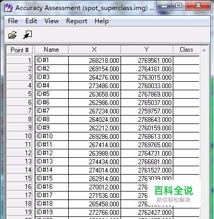Screen dimensions: 214x219
Task: Select row number 5 header
Action: (20, 94)
